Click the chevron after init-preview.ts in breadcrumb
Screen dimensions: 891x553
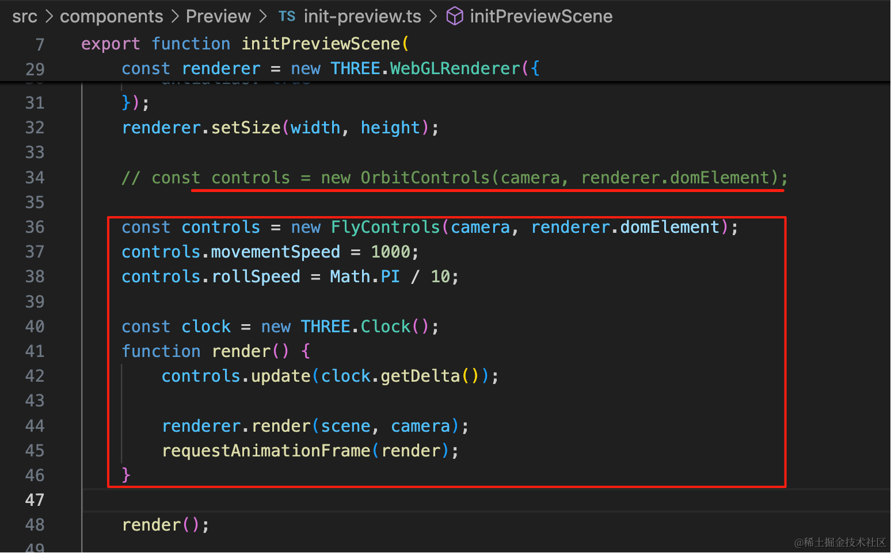(x=433, y=17)
